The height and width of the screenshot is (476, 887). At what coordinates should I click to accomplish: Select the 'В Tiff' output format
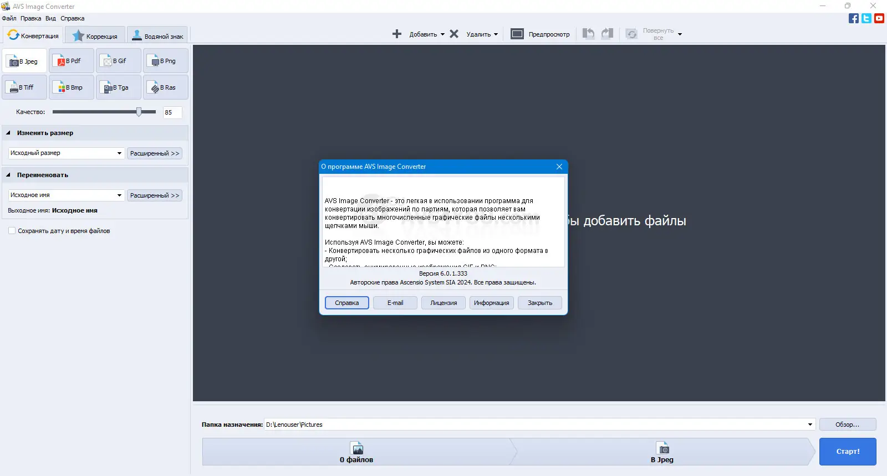24,87
